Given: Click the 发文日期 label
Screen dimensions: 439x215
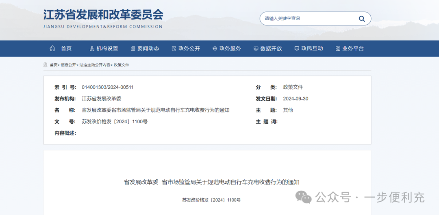Looking at the screenshot, I should [x=267, y=99].
